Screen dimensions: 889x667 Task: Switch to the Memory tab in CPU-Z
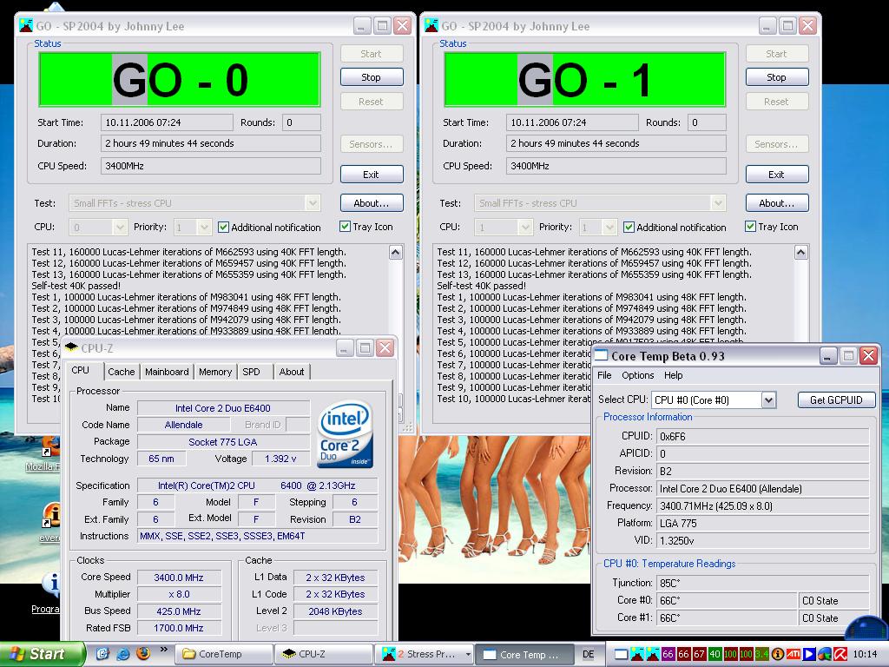tap(215, 372)
